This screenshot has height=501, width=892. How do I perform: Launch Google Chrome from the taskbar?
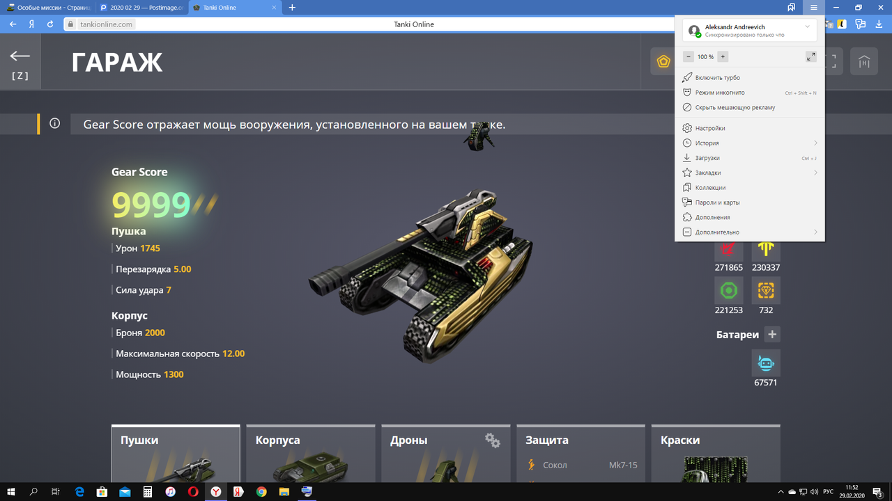(261, 492)
